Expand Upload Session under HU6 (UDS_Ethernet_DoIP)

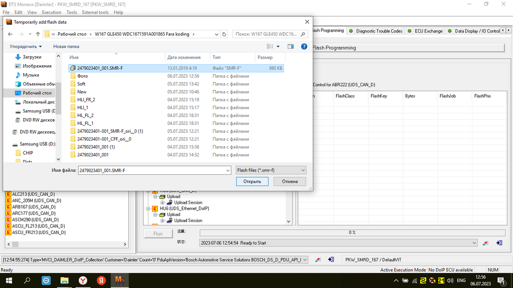click(x=163, y=220)
